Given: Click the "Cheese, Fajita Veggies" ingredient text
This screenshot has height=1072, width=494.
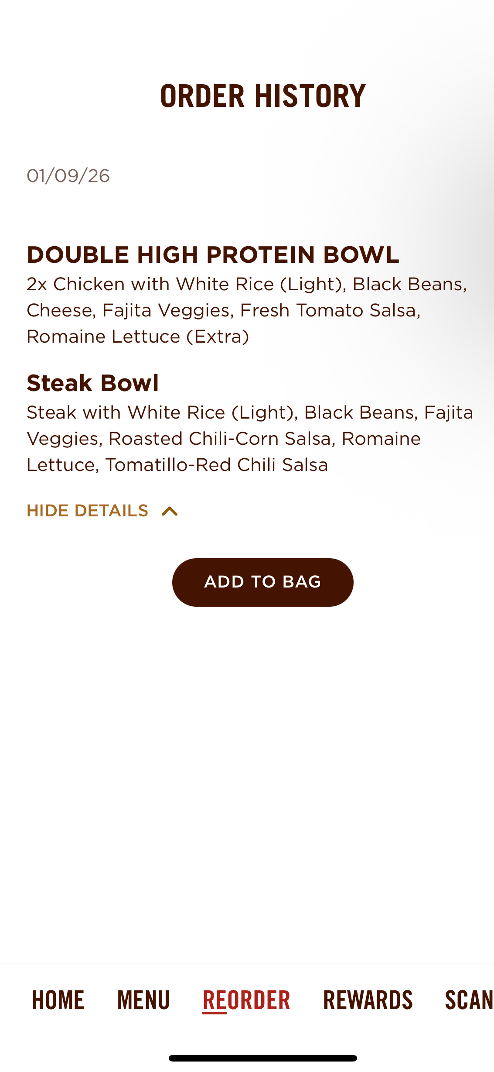Looking at the screenshot, I should pyautogui.click(x=127, y=310).
